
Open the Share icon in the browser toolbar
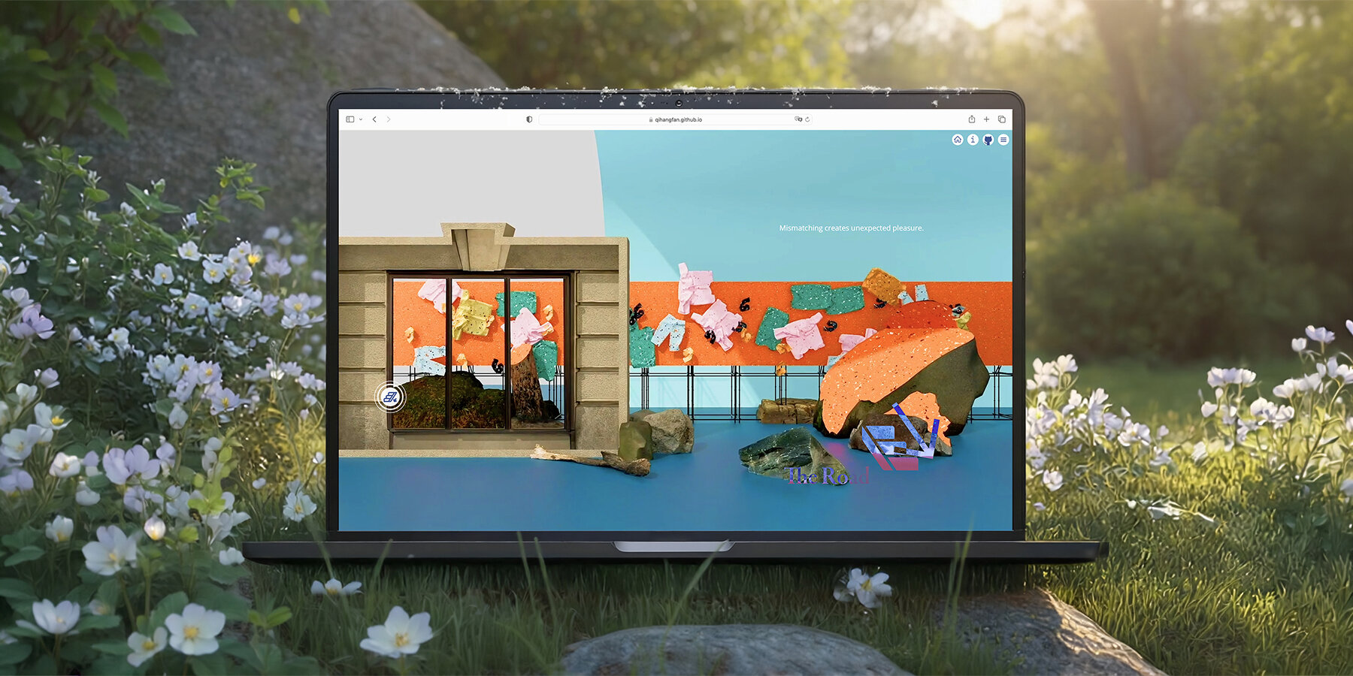pos(971,119)
